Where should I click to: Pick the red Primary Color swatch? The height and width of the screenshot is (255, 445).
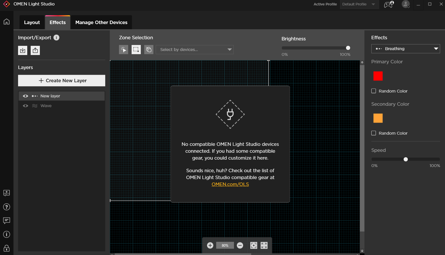(378, 76)
